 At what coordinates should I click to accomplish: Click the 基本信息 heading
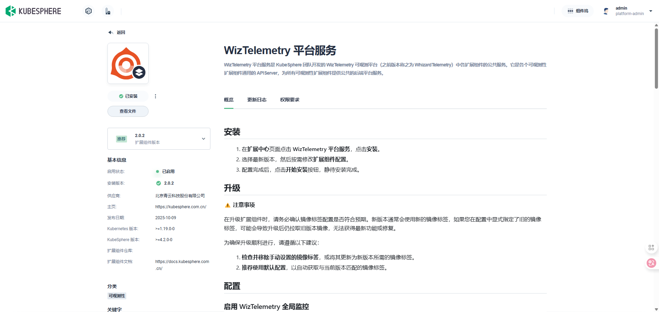[x=117, y=160]
